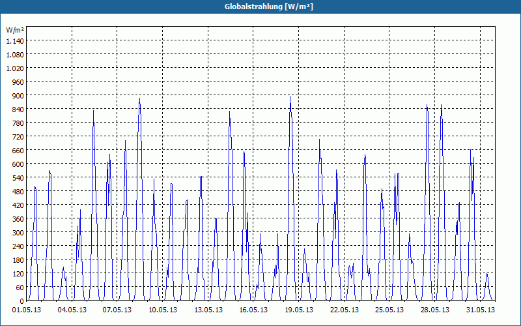This screenshot has width=521, height=326.
Task: Pick the 13.05.13 date tick label
Action: (x=208, y=310)
